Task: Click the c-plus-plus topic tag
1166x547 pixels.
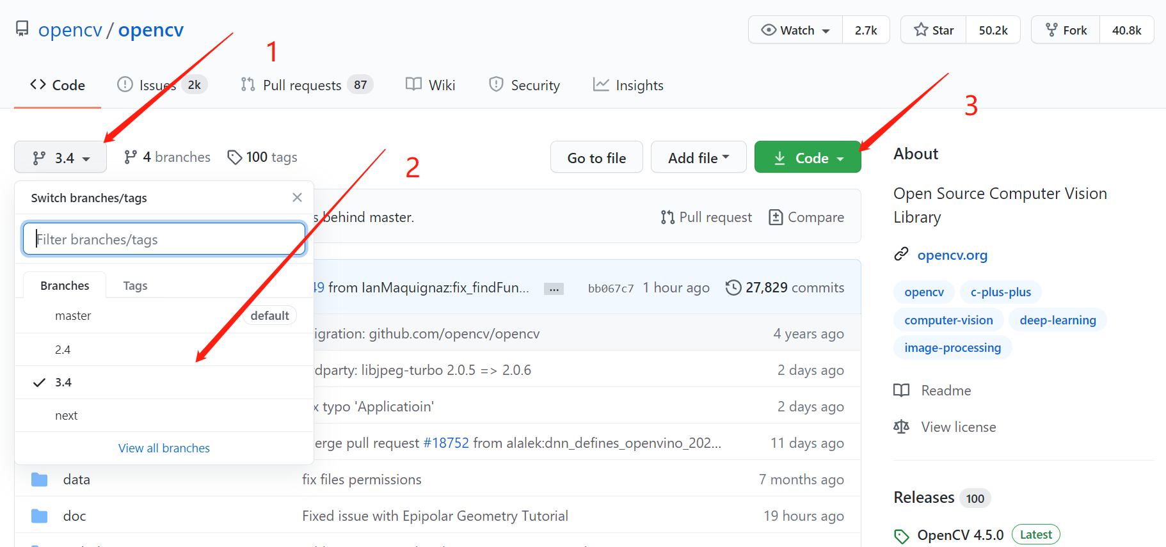Action: click(1001, 292)
